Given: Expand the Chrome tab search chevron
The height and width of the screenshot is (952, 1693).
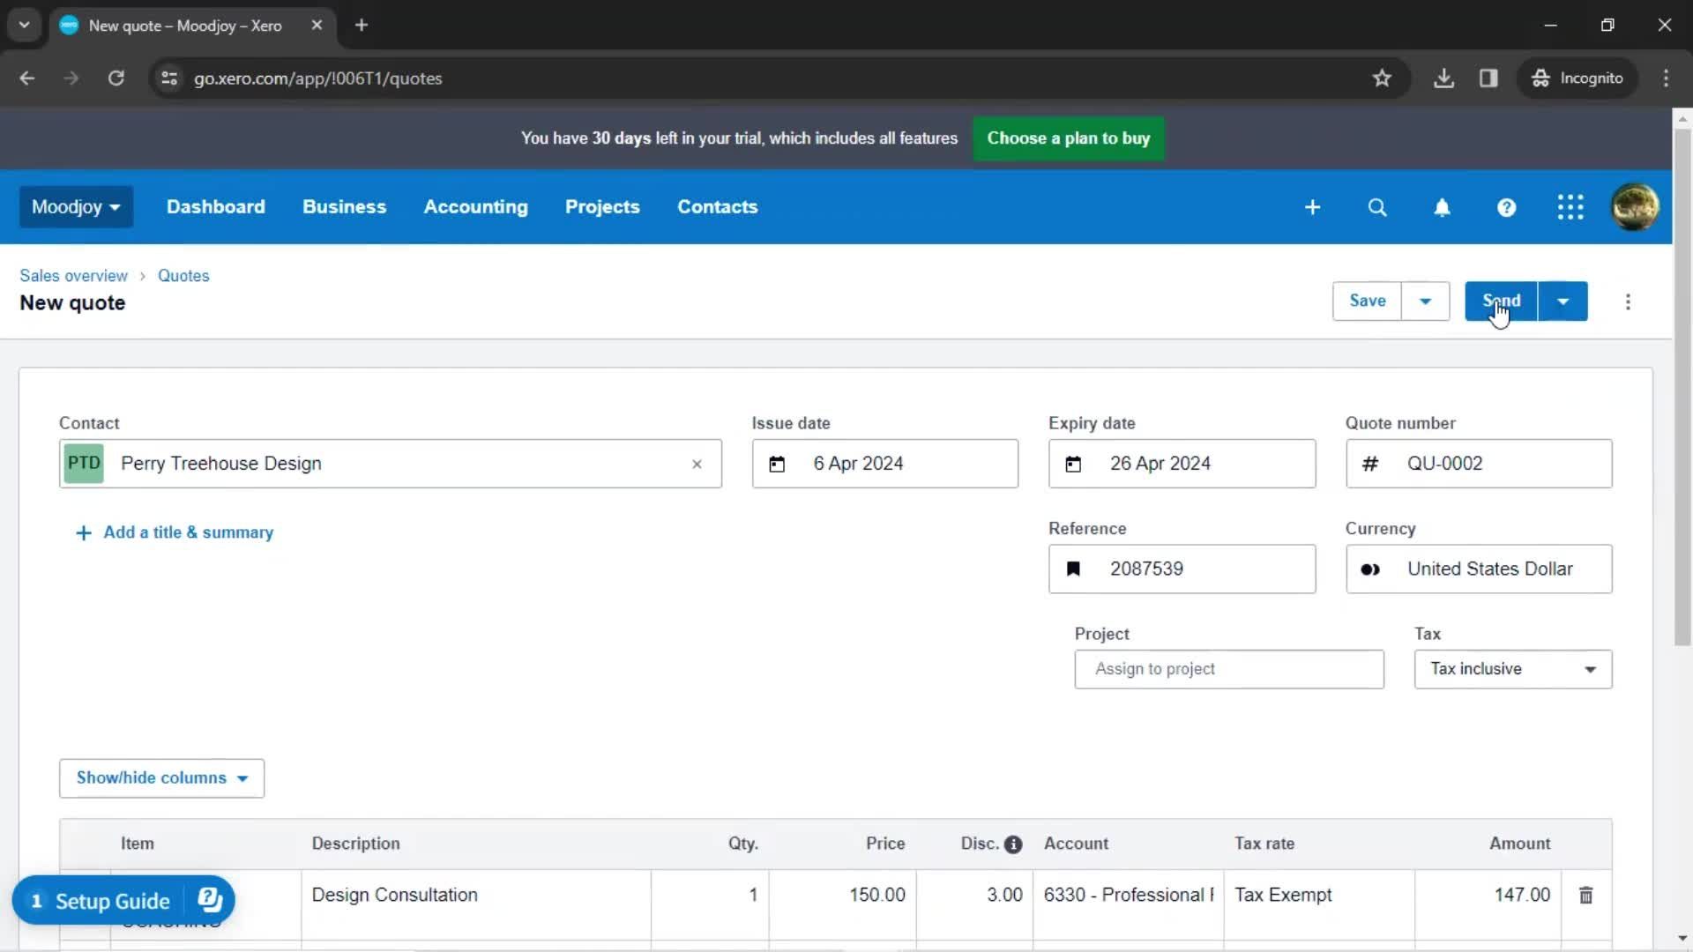Looking at the screenshot, I should pyautogui.click(x=24, y=26).
